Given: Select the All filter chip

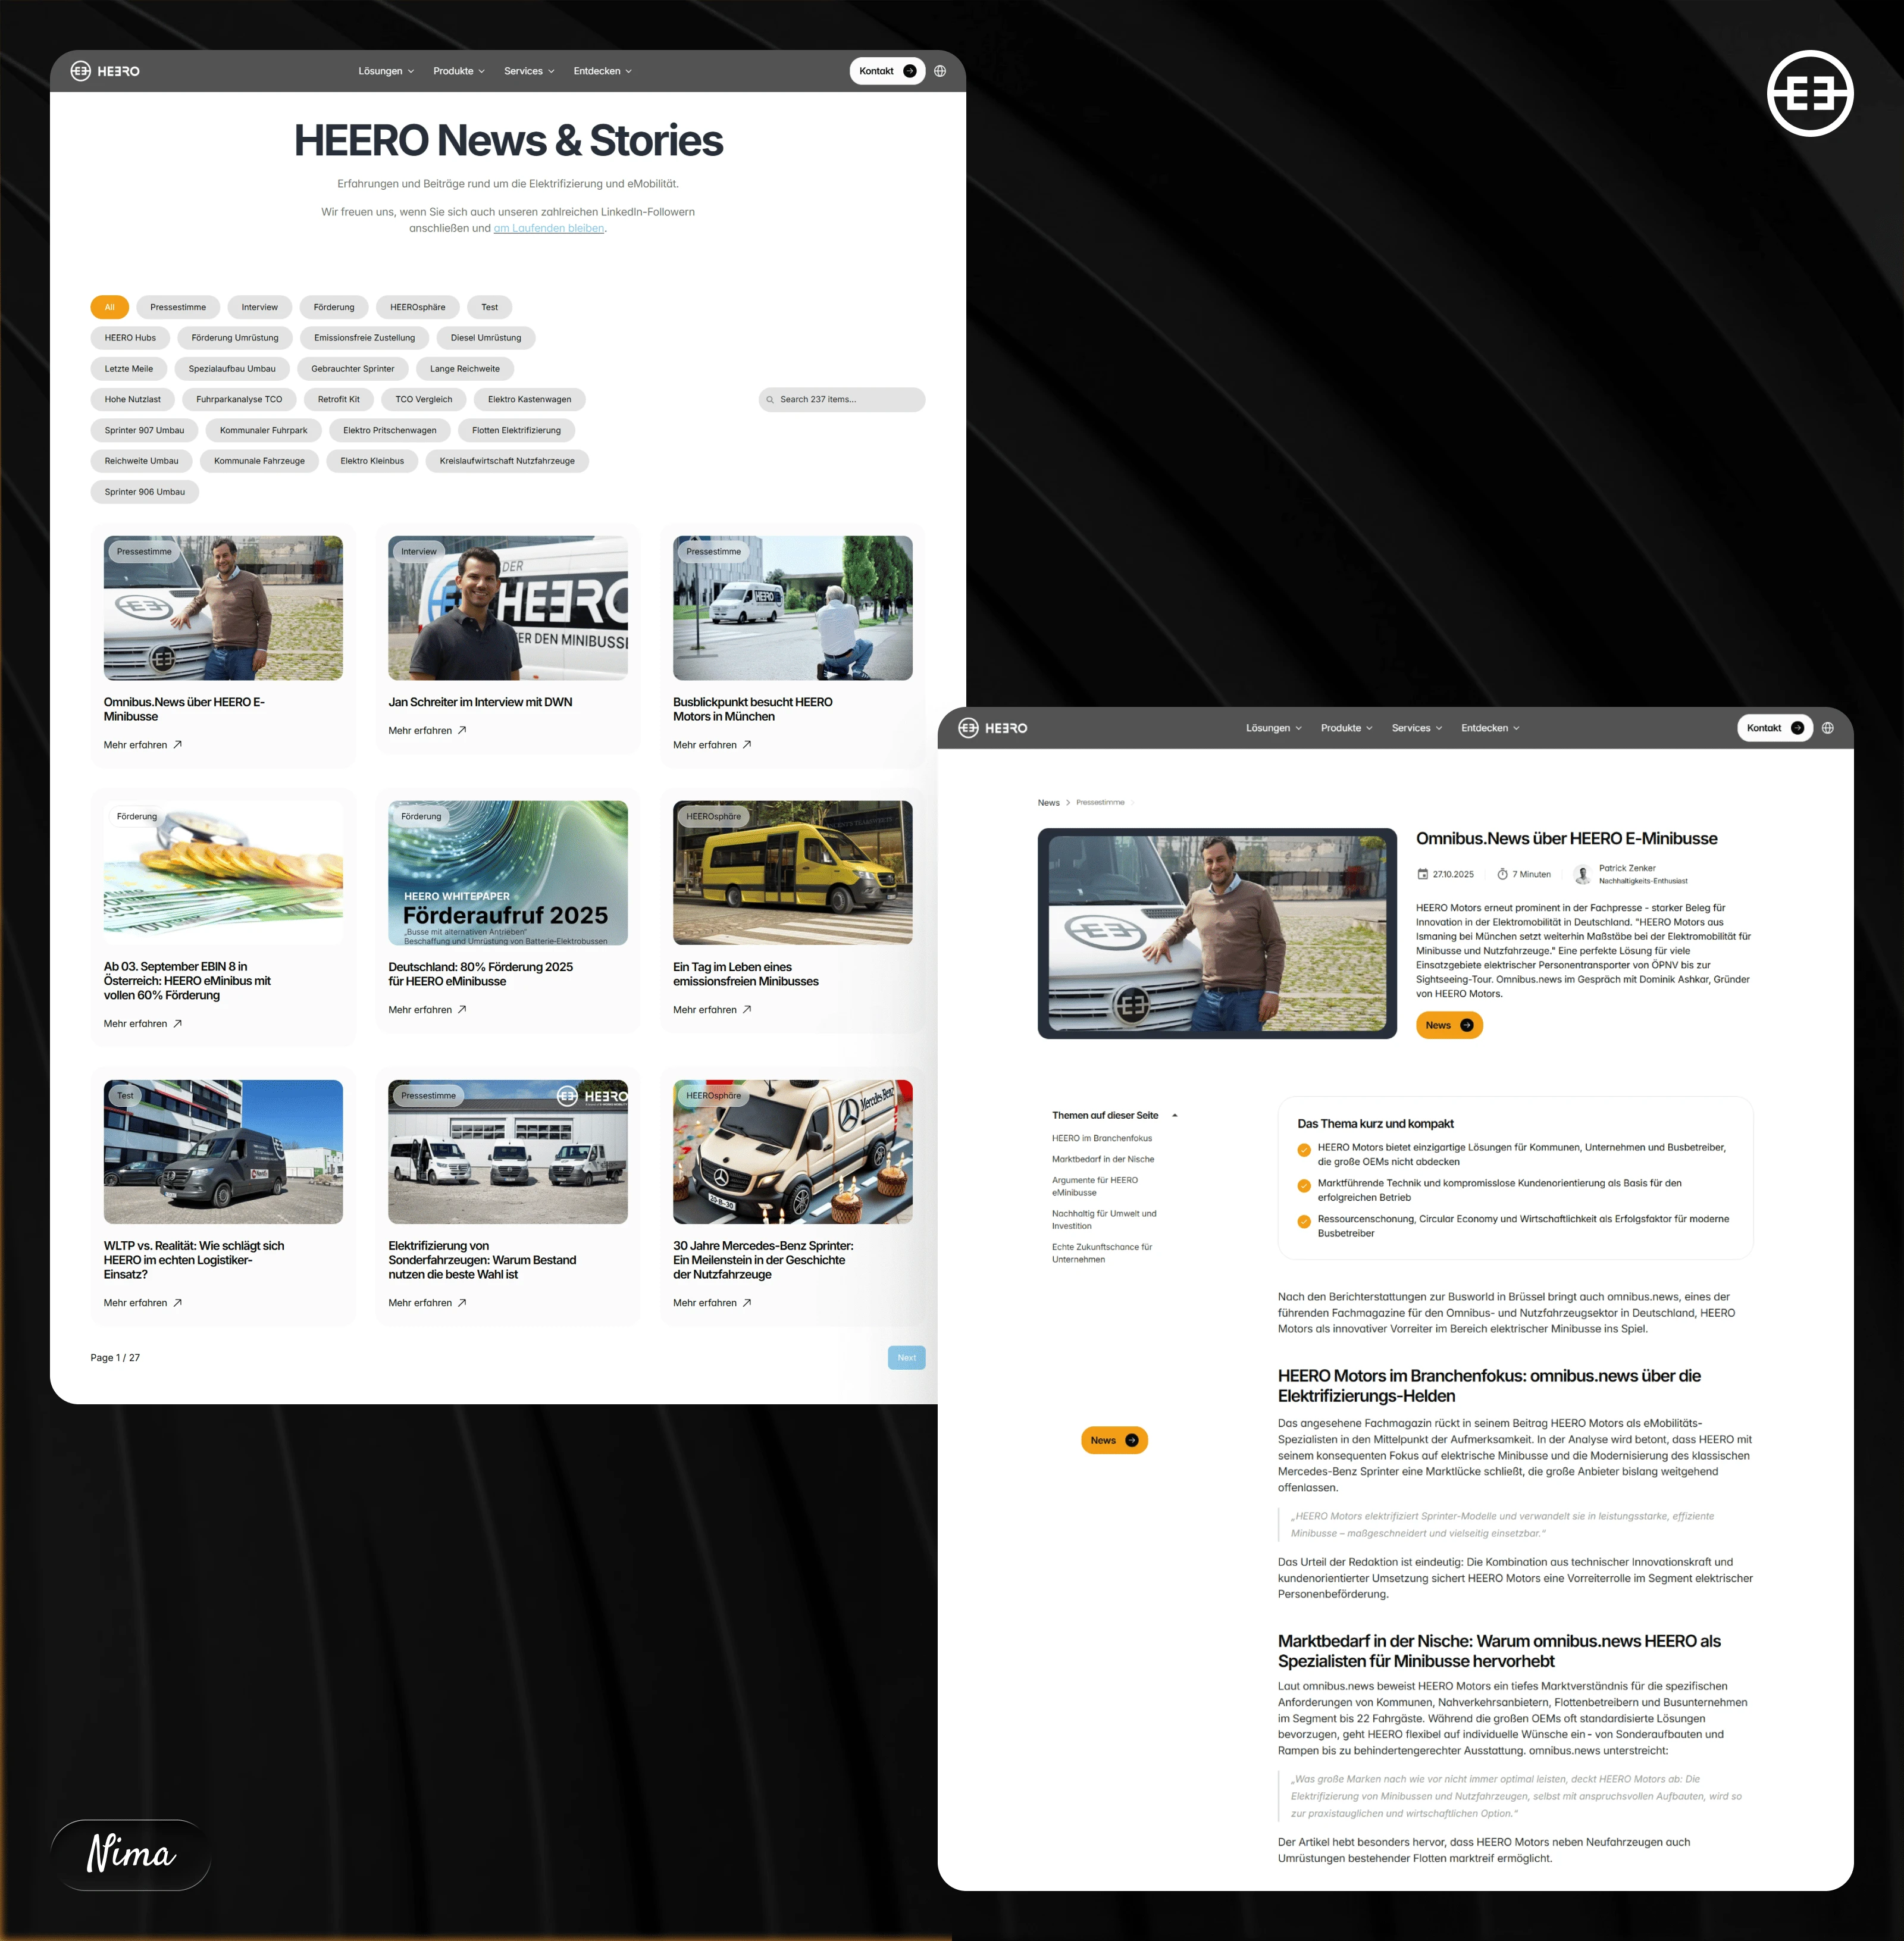Looking at the screenshot, I should point(110,307).
